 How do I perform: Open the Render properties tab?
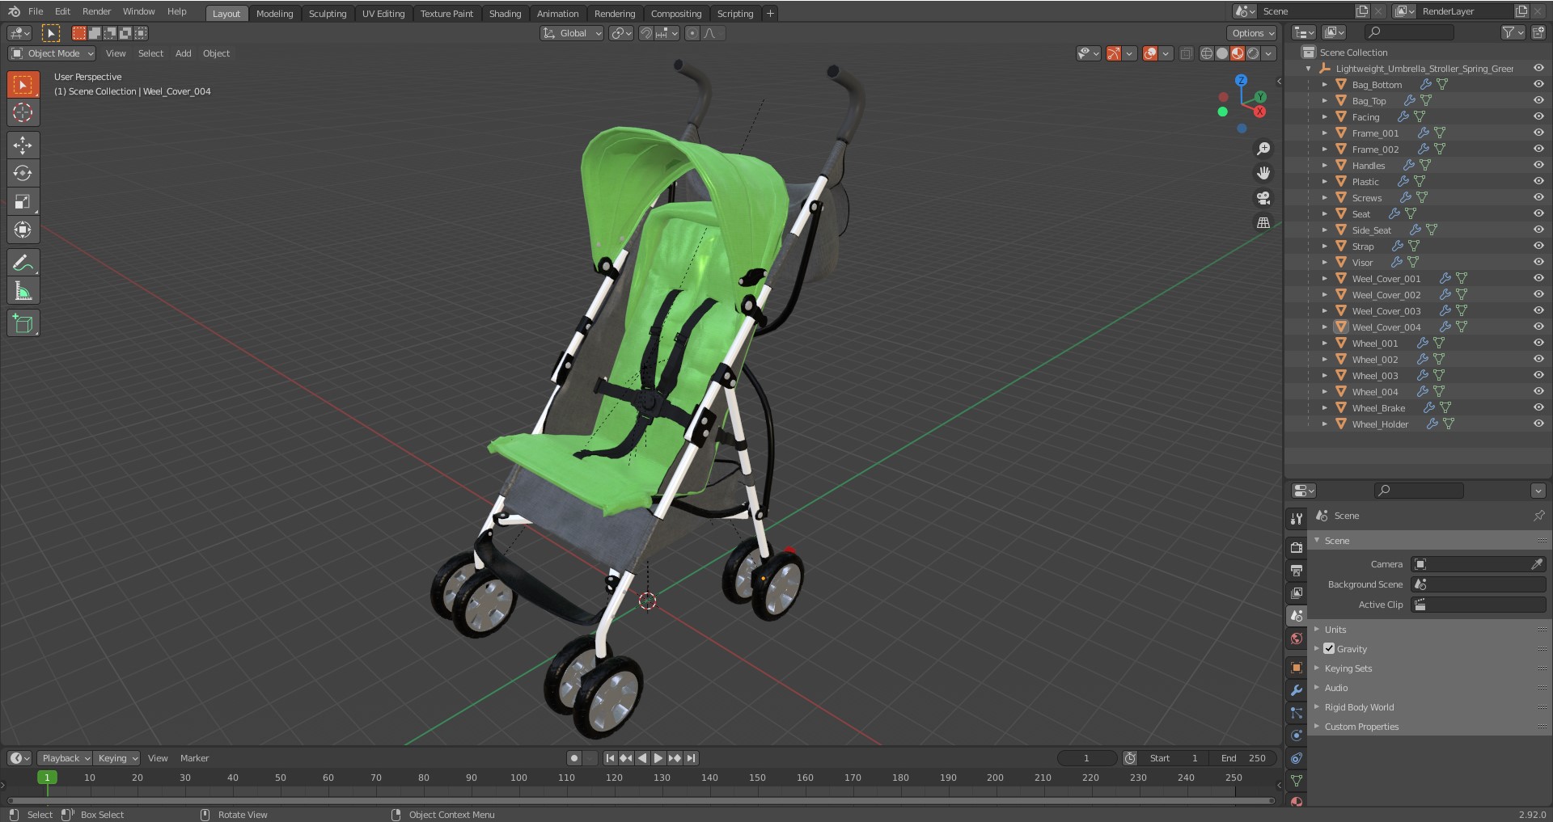(1297, 547)
